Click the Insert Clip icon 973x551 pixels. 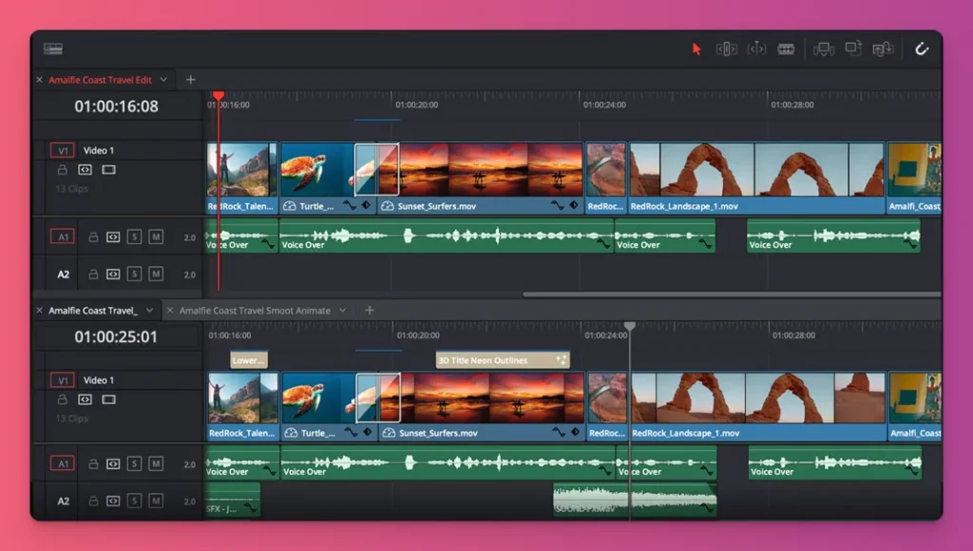[823, 48]
